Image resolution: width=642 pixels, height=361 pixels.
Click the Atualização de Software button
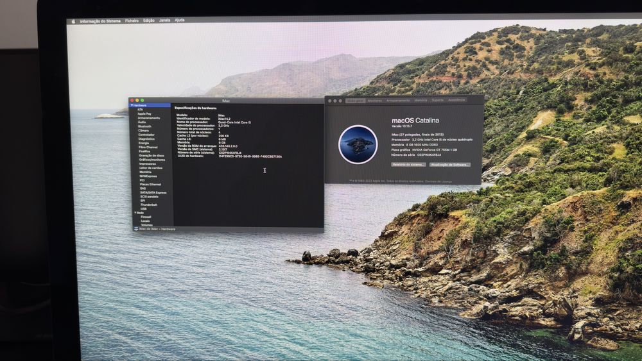tap(449, 165)
